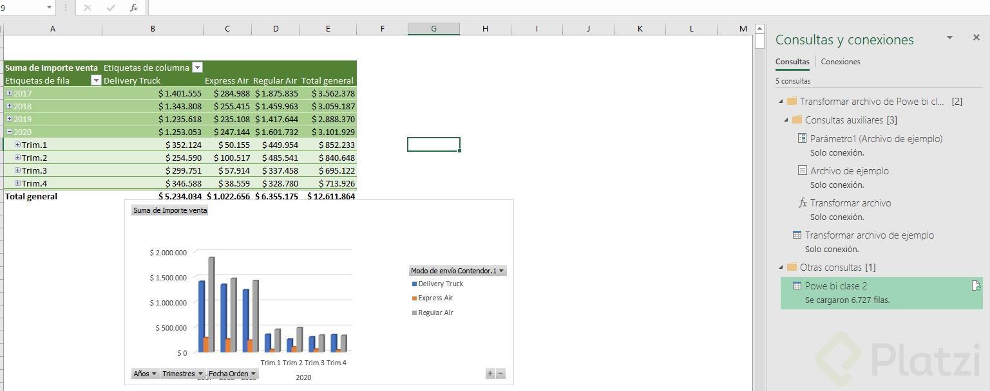Click the chart expand field plus button

(x=490, y=374)
